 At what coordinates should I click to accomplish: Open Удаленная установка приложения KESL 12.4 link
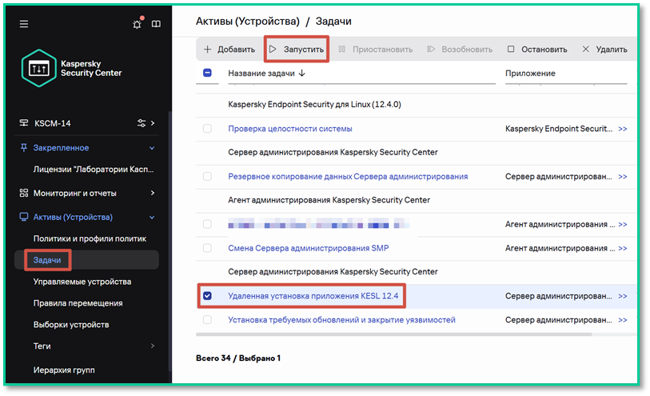(313, 296)
